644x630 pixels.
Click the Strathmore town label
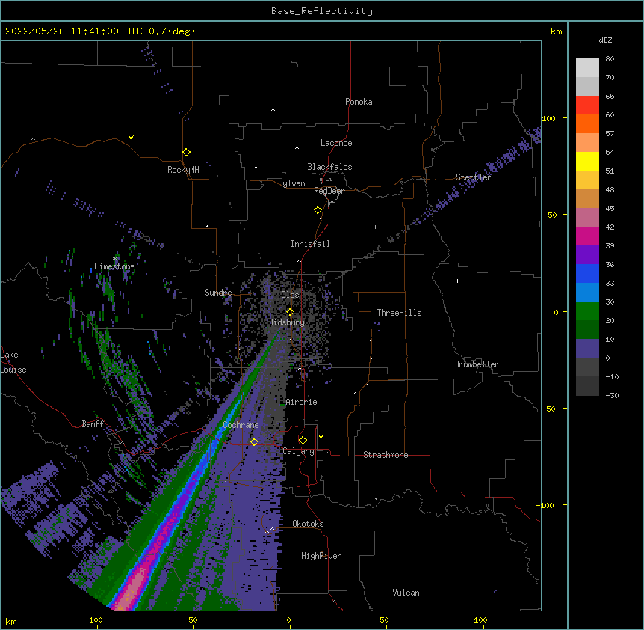[386, 455]
